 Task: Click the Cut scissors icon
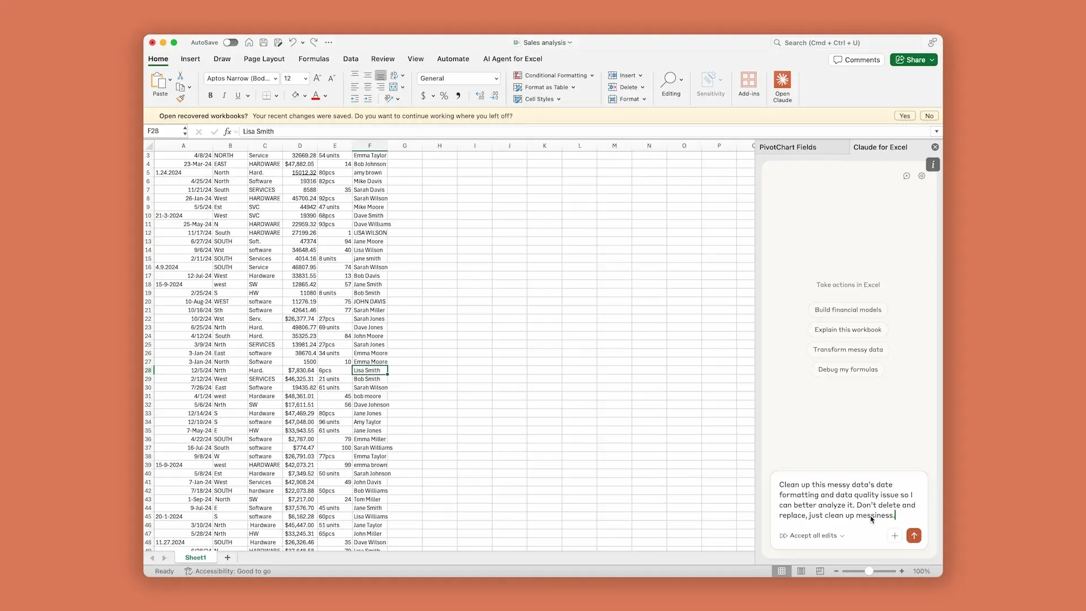click(180, 75)
